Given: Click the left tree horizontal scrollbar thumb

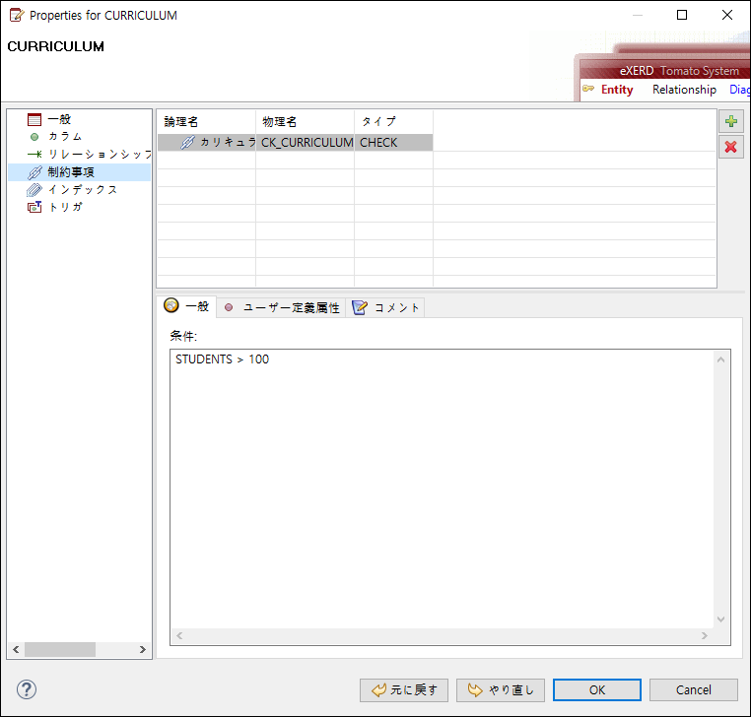Looking at the screenshot, I should point(60,649).
